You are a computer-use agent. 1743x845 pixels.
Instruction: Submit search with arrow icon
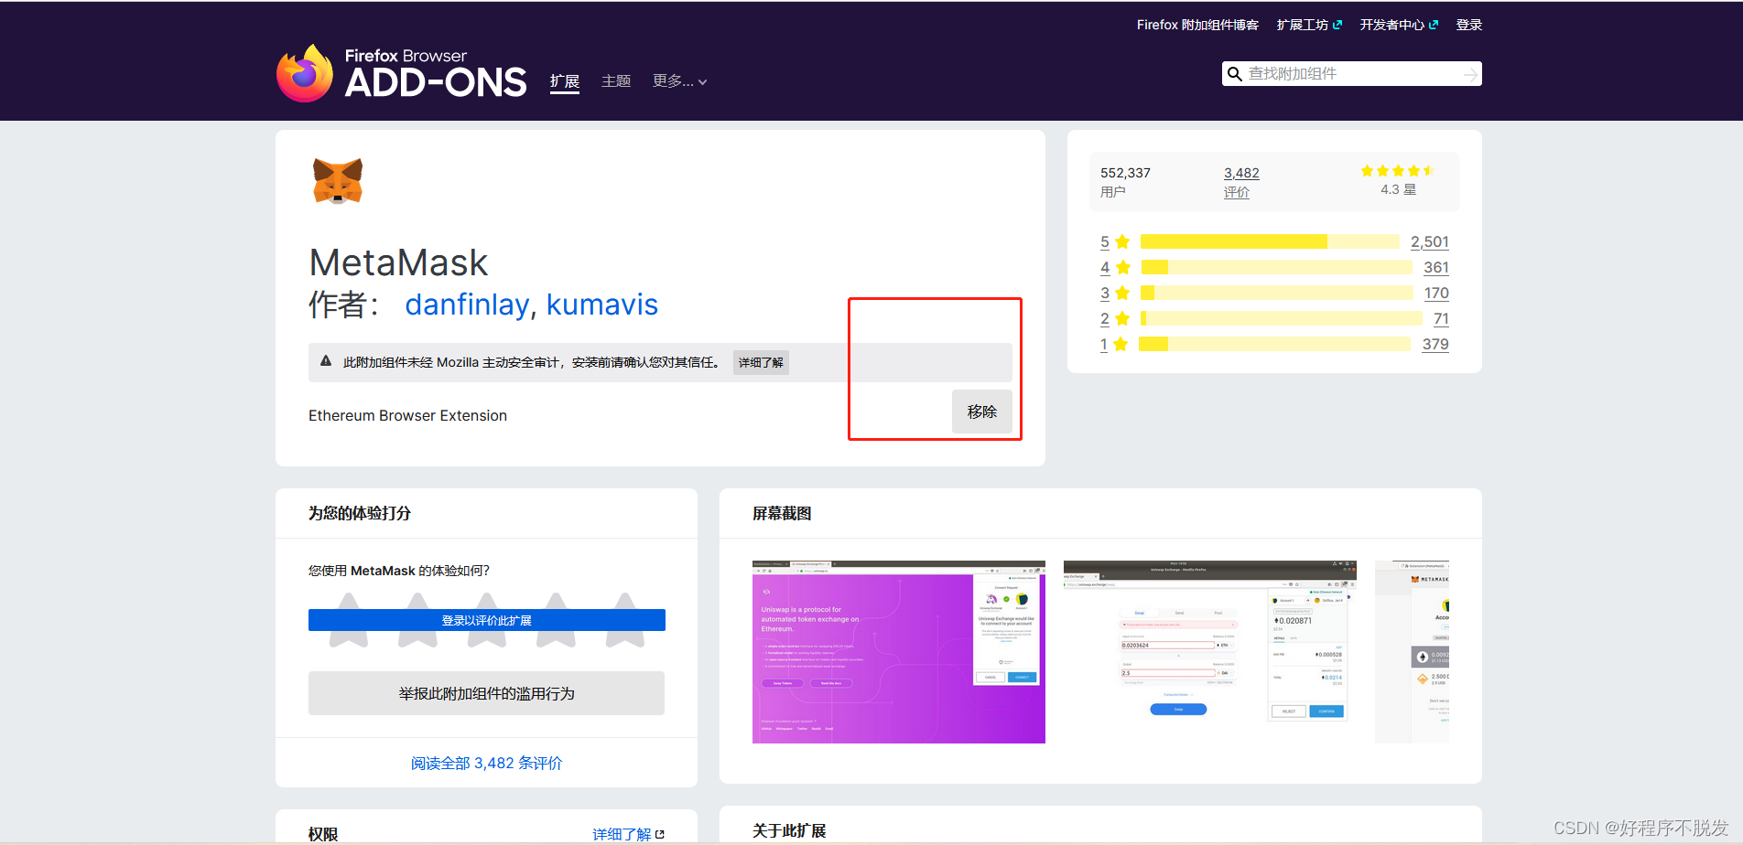(x=1470, y=74)
